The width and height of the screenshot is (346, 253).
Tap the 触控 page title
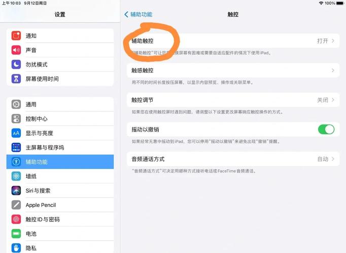click(233, 15)
